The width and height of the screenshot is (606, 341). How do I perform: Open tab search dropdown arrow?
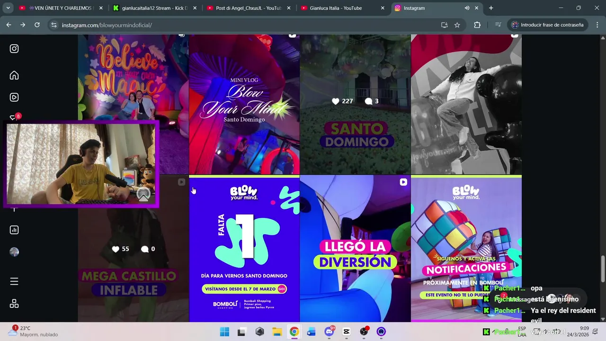pyautogui.click(x=8, y=8)
